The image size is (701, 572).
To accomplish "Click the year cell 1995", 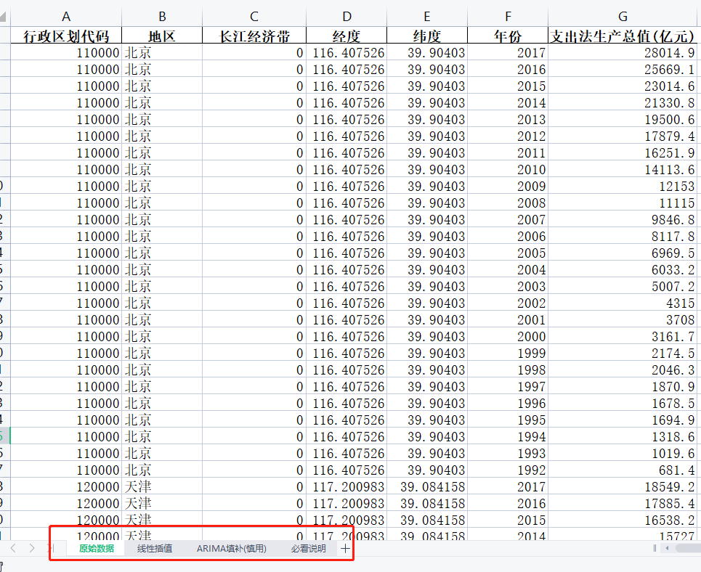I will click(508, 420).
